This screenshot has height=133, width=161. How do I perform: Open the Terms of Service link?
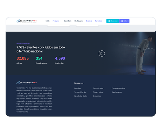(x=80, y=92)
